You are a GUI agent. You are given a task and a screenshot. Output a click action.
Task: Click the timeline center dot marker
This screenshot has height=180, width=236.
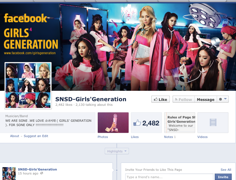(x=117, y=170)
